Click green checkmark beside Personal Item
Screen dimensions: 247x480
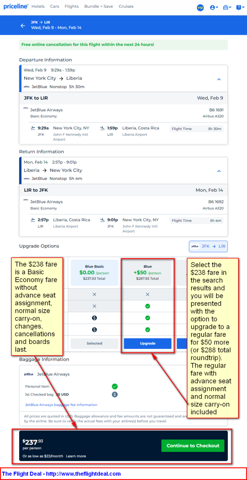115,386
